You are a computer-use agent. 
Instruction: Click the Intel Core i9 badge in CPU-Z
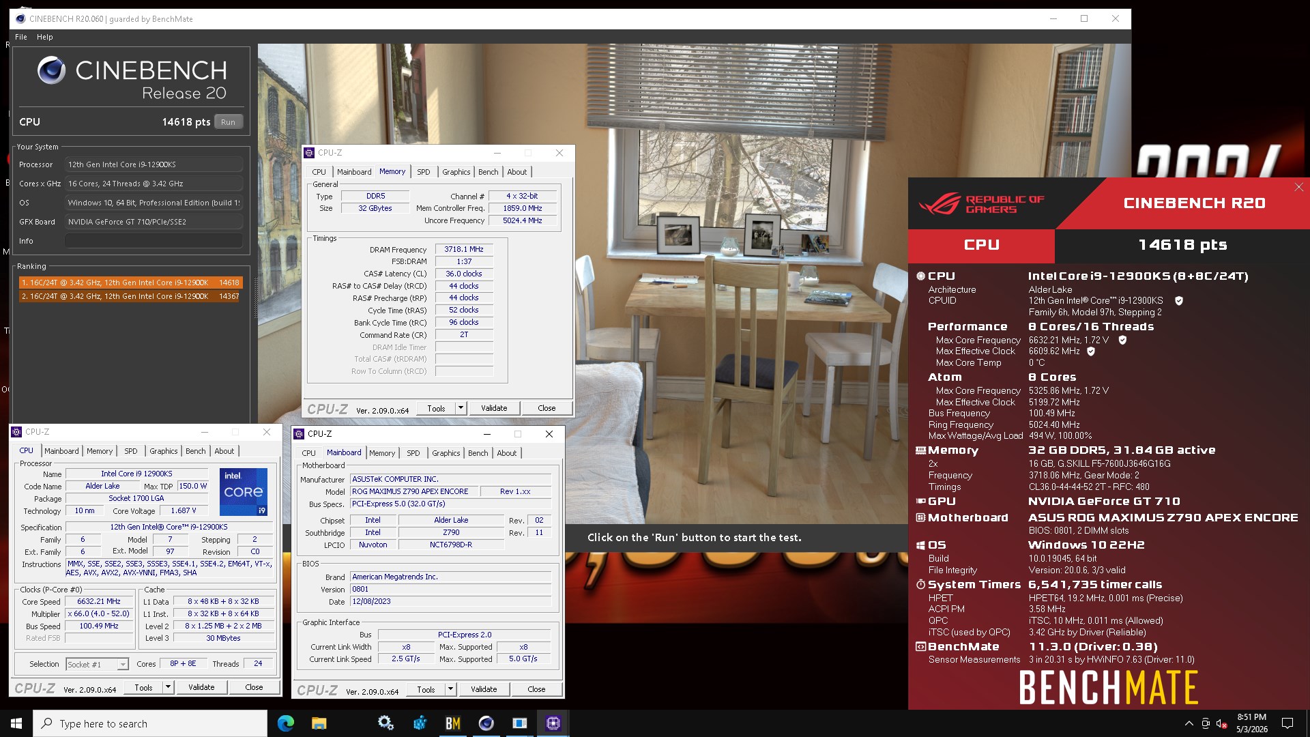click(x=244, y=491)
